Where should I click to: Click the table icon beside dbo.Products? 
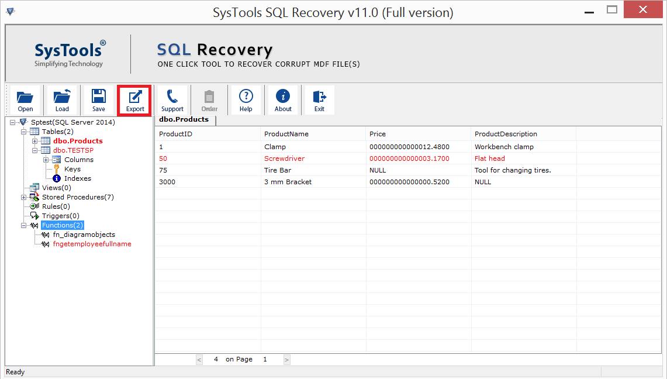click(x=46, y=141)
